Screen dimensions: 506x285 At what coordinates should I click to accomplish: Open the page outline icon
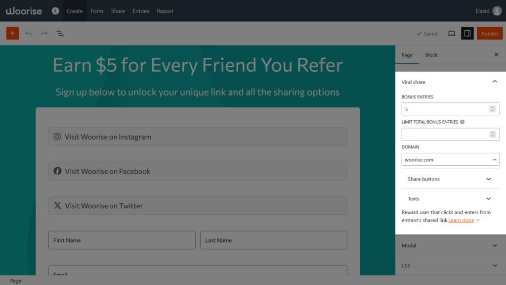pos(60,33)
